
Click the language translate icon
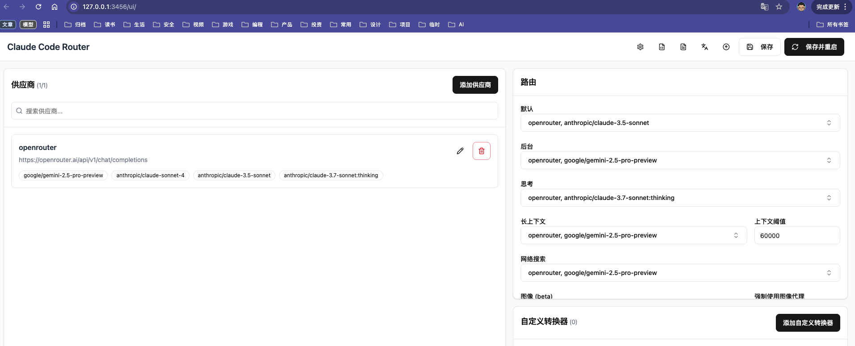click(x=705, y=47)
